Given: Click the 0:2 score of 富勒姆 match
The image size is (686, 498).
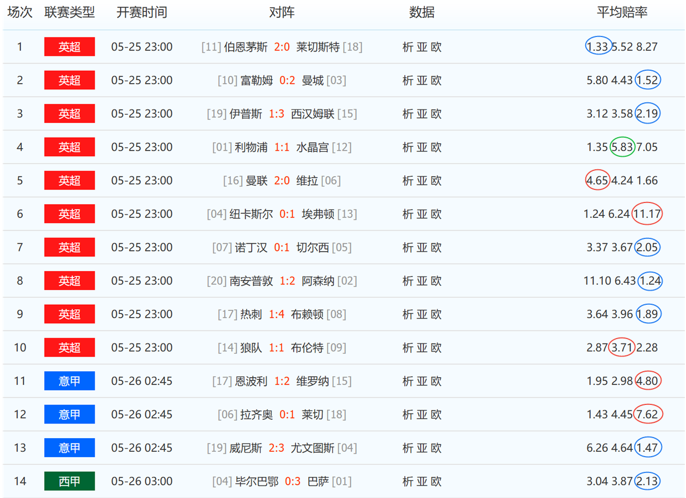Looking at the screenshot, I should (287, 81).
